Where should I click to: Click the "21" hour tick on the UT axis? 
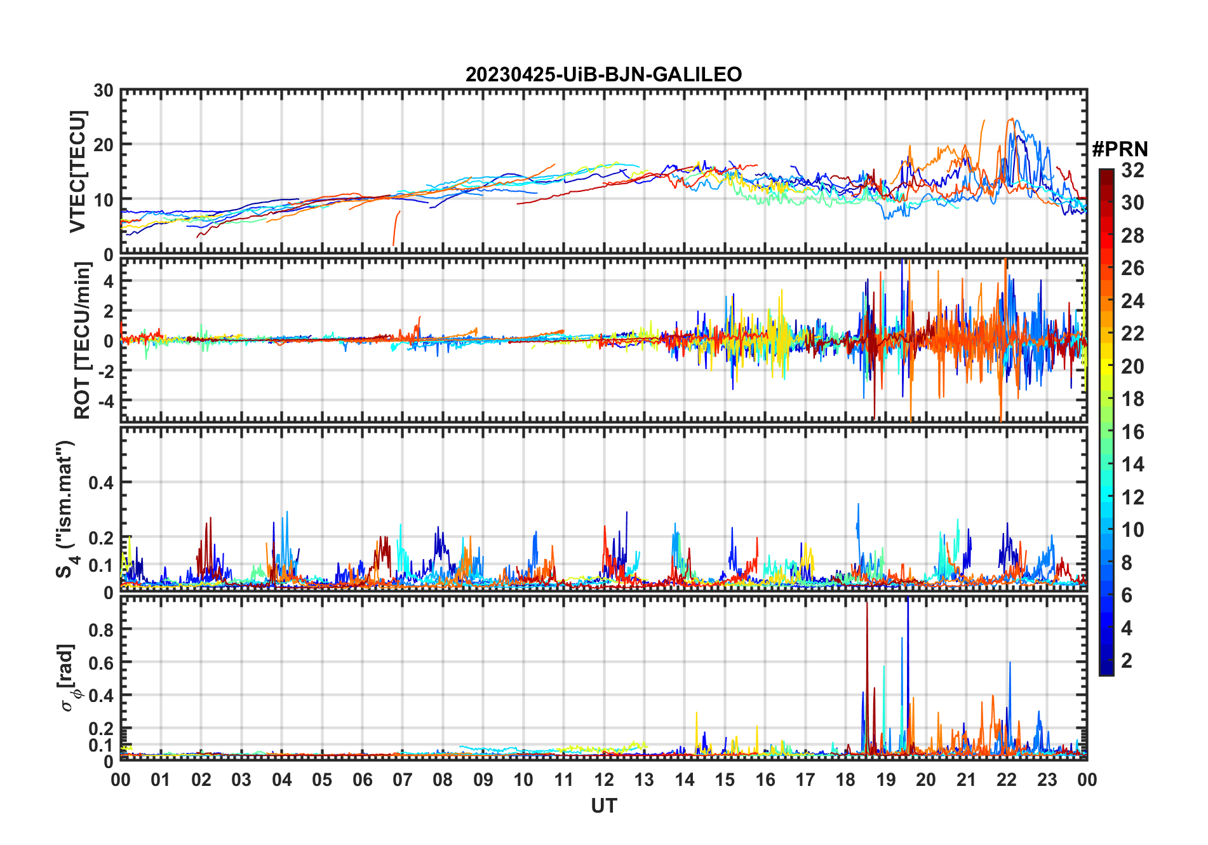click(966, 780)
